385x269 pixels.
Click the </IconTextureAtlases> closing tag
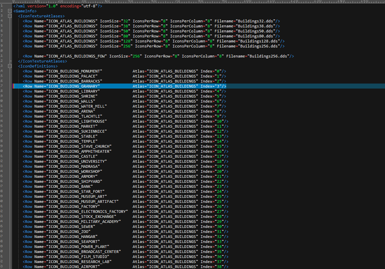[x=42, y=61]
